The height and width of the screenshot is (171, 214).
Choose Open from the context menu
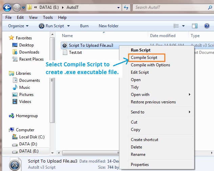click(x=136, y=80)
